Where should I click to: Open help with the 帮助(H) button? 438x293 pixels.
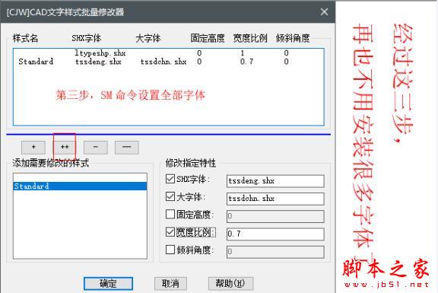(230, 284)
